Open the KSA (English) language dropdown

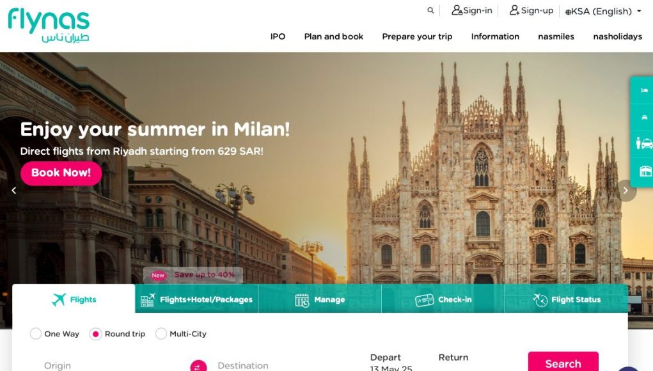coord(603,12)
